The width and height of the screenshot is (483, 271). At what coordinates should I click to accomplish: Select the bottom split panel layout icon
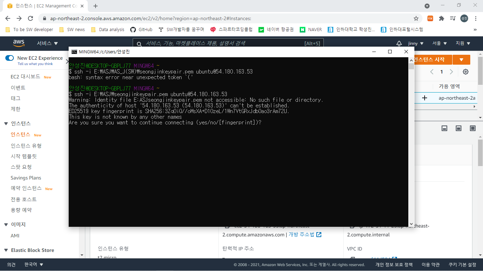(x=445, y=128)
